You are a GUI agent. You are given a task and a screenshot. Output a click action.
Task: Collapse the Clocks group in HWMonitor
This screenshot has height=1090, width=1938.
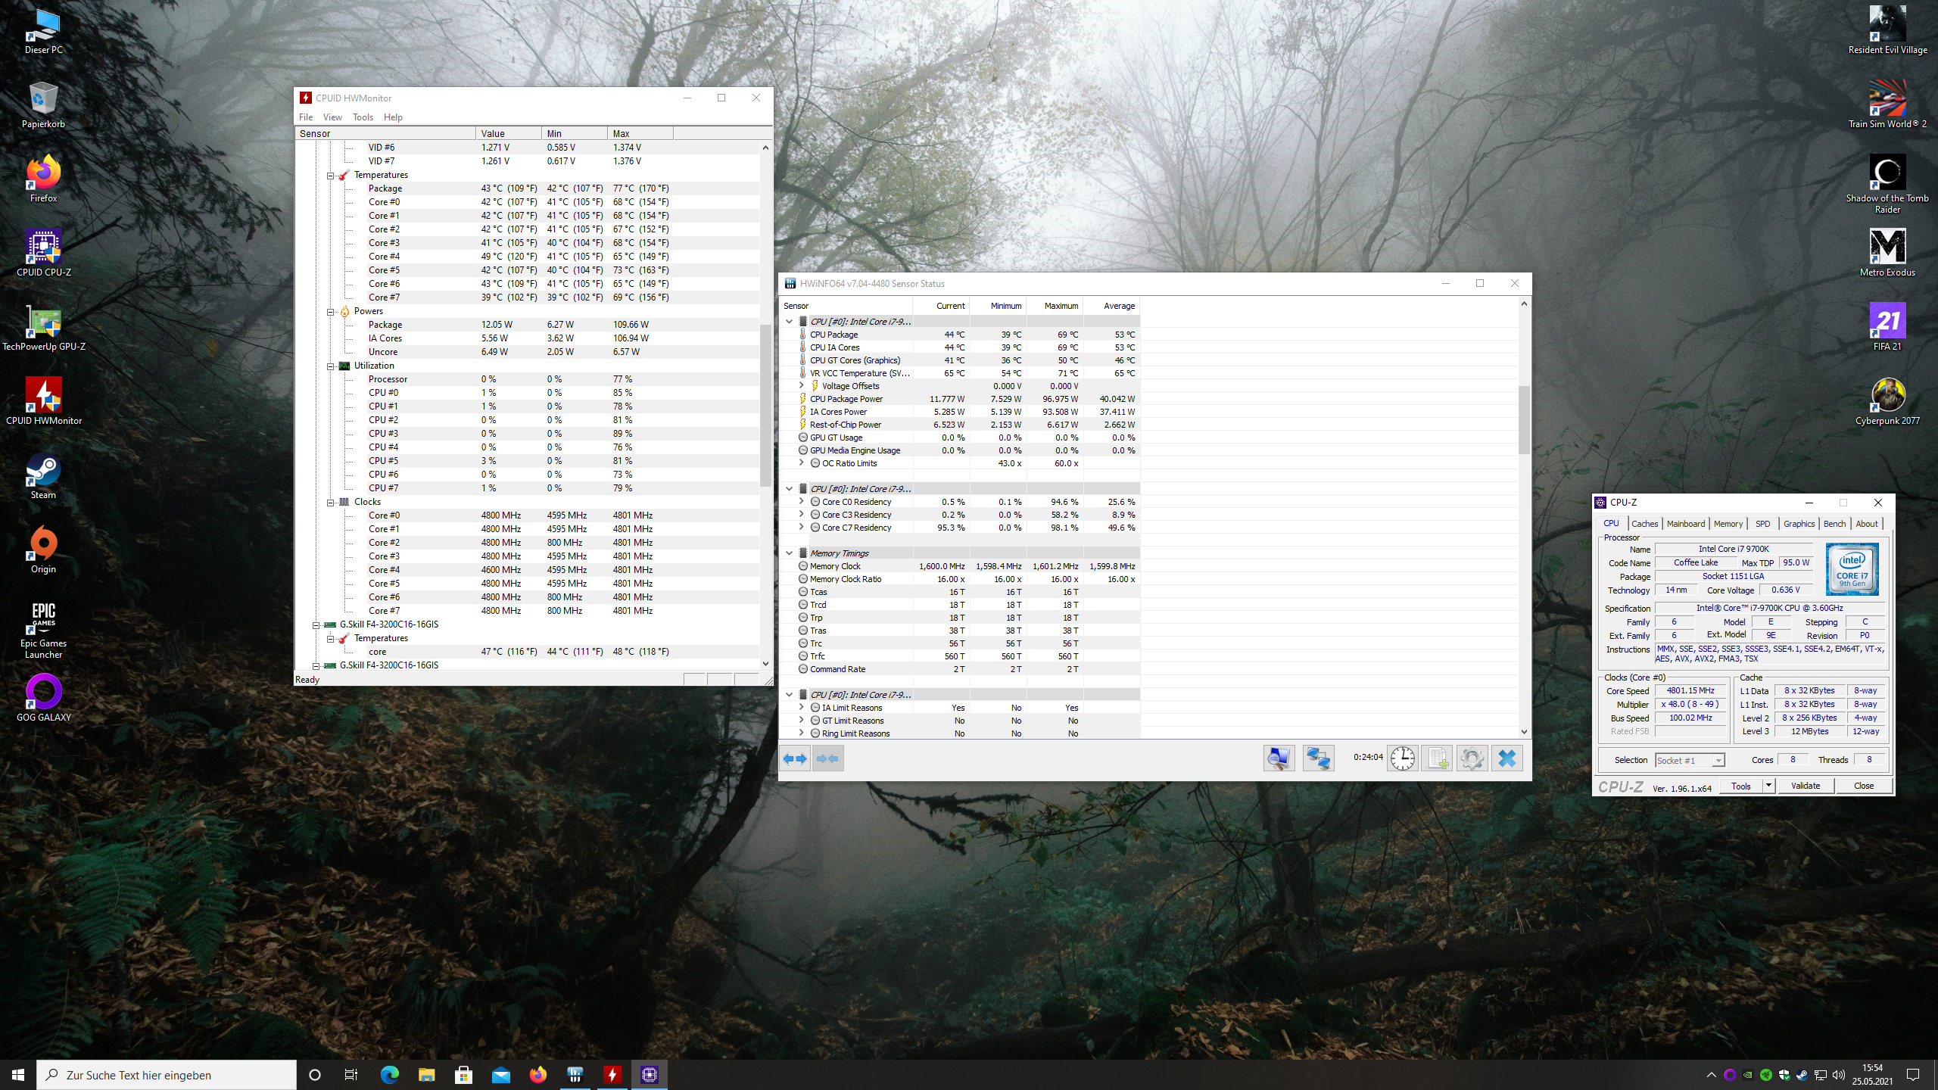pos(331,503)
